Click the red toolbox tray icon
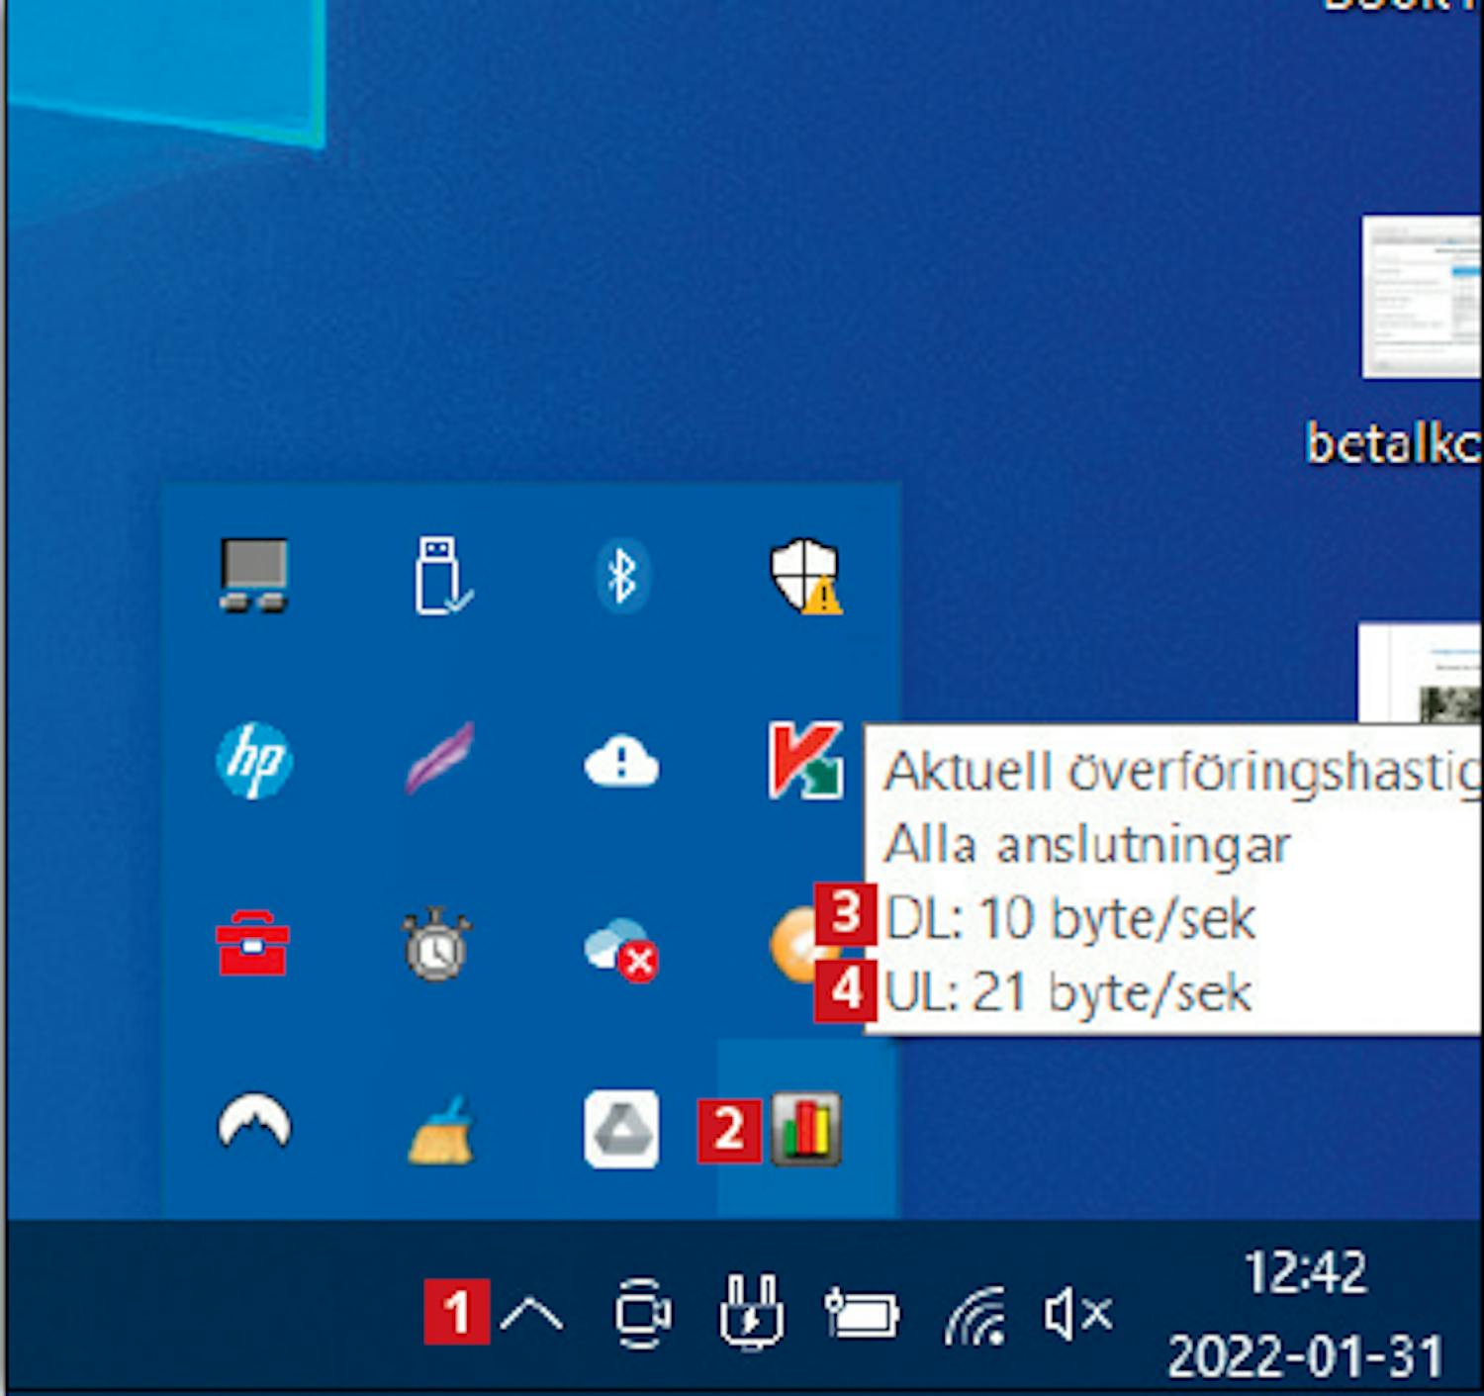1484x1396 pixels. 252,943
